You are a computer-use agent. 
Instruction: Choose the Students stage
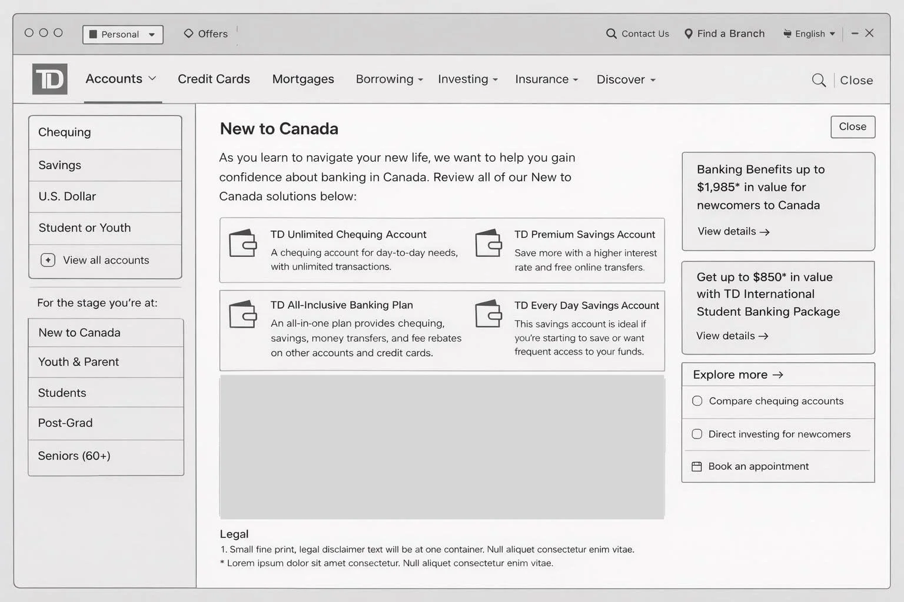(x=106, y=393)
